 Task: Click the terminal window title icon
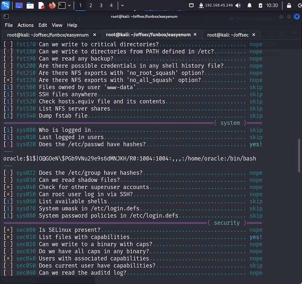[x=6, y=17]
